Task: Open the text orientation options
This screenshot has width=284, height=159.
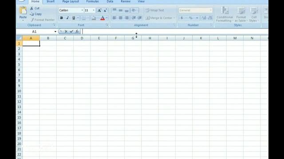Action: click(x=134, y=10)
